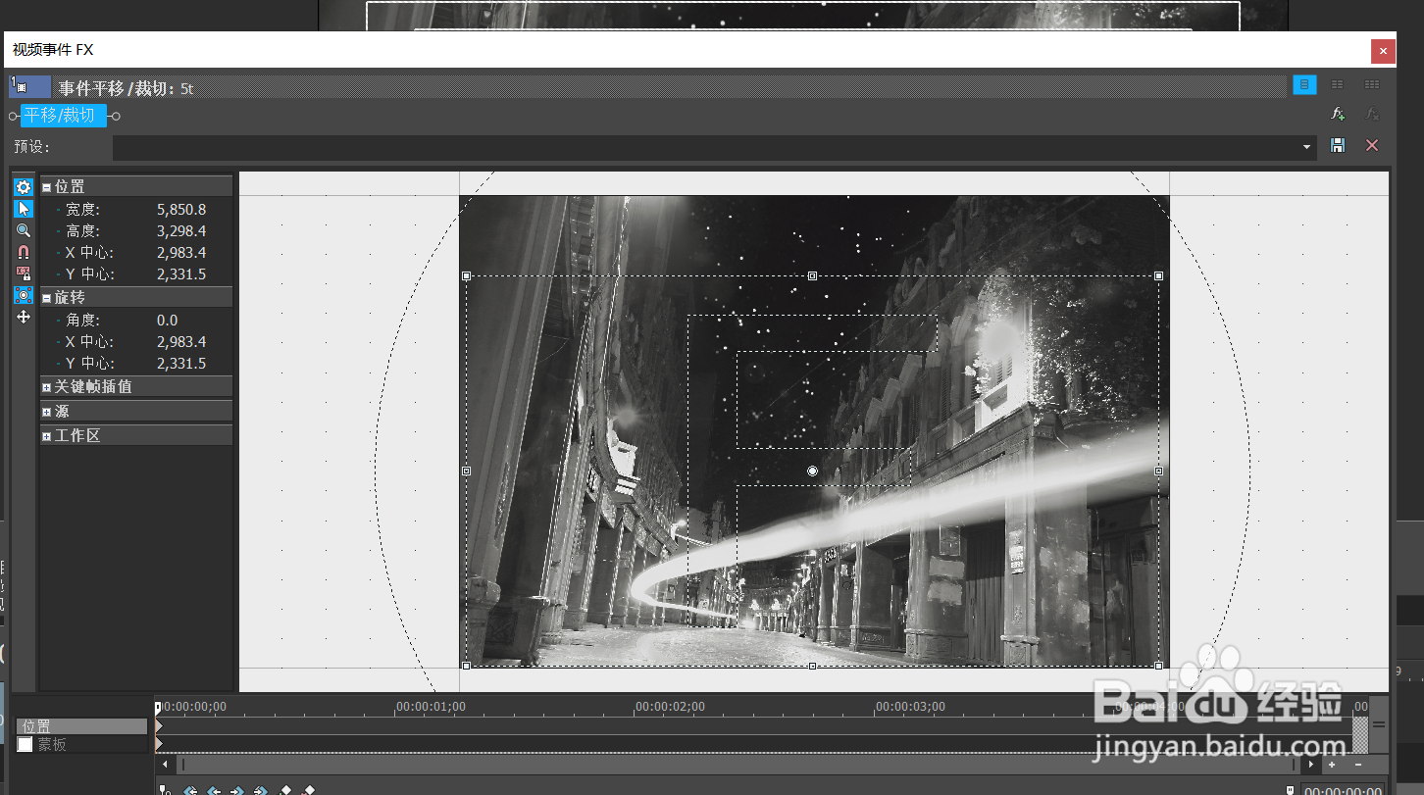Click the top-left crop corner handle
1424x795 pixels.
466,276
